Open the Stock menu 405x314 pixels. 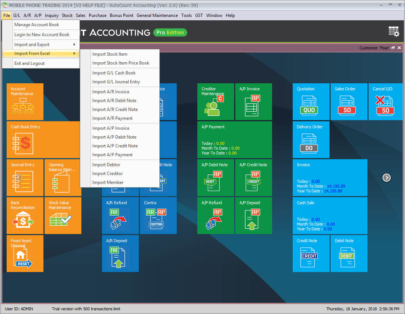coord(67,15)
